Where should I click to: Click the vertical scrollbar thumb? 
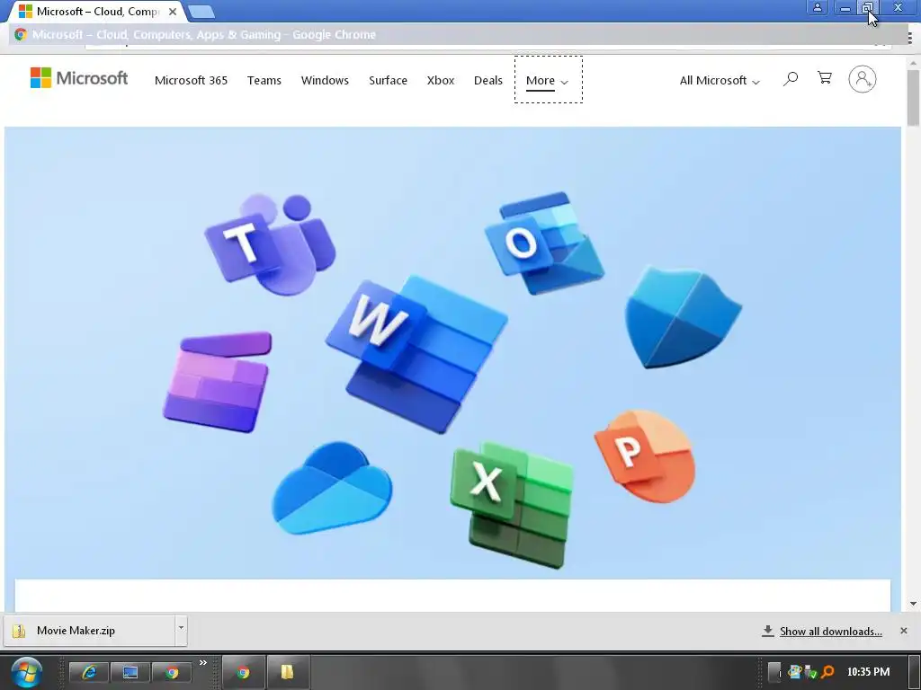coord(913,97)
